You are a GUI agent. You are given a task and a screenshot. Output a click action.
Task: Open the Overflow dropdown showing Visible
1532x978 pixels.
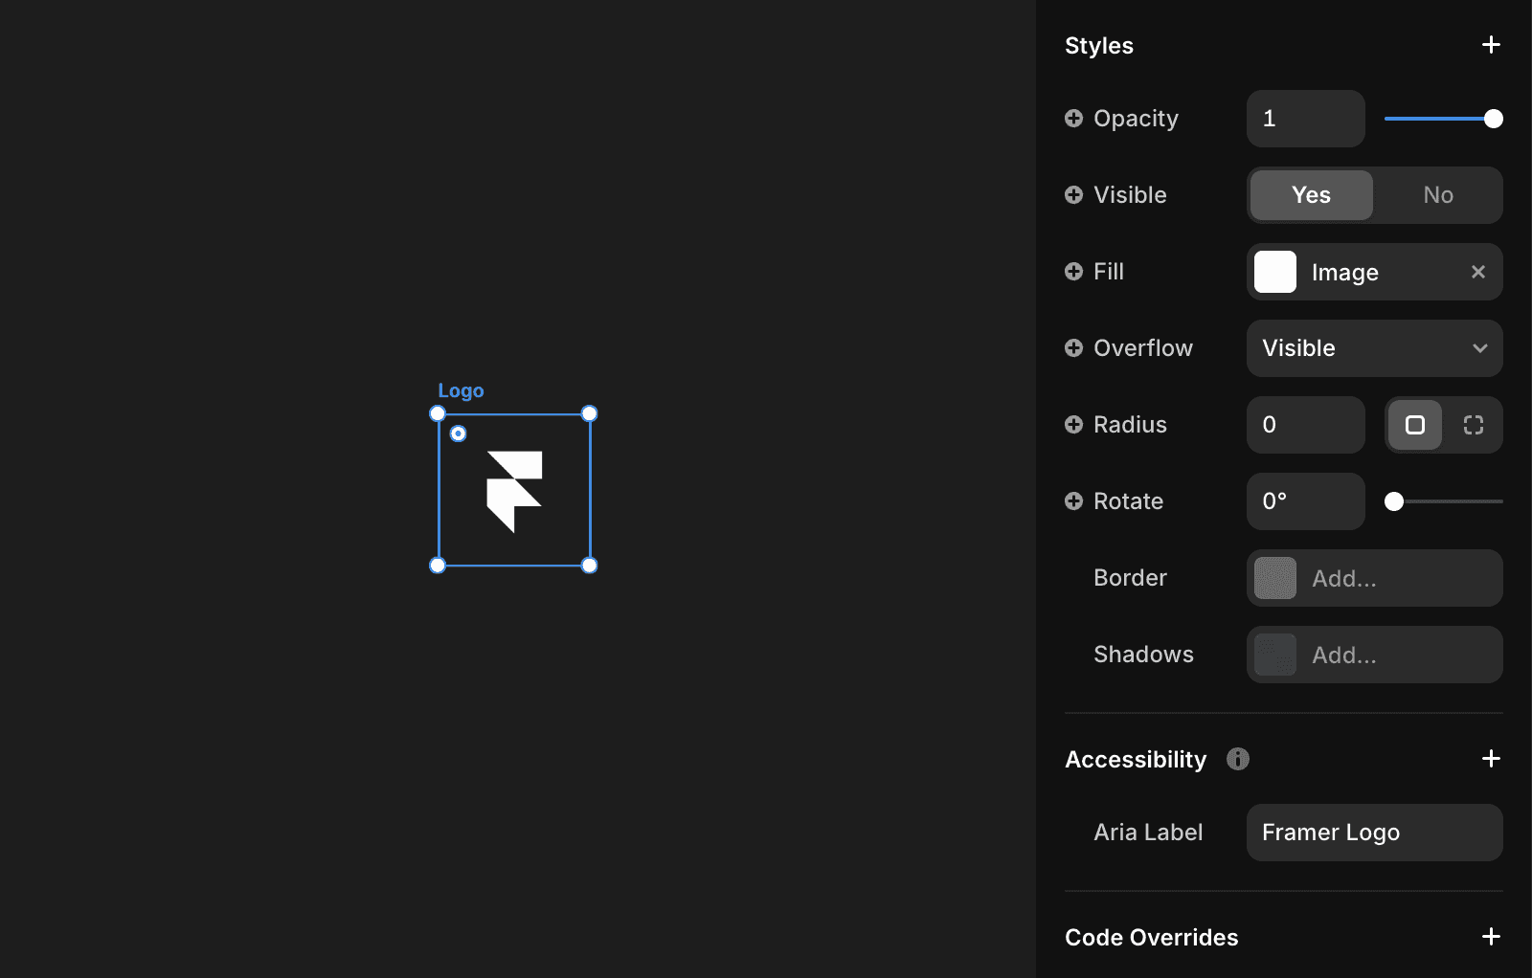click(x=1375, y=348)
